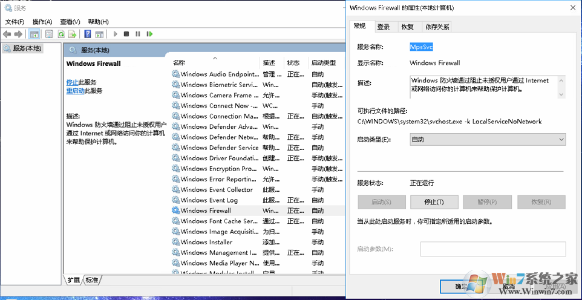
Task: Select the Windows Defender Advanced service row
Action: 258,126
